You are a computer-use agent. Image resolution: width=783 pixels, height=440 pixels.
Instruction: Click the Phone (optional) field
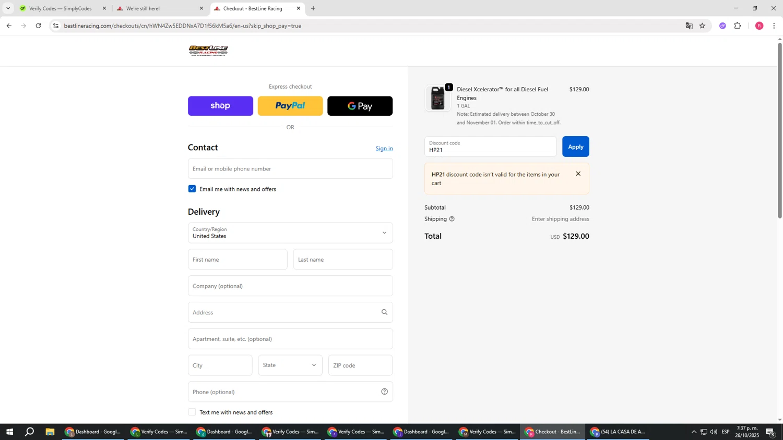[x=290, y=392]
